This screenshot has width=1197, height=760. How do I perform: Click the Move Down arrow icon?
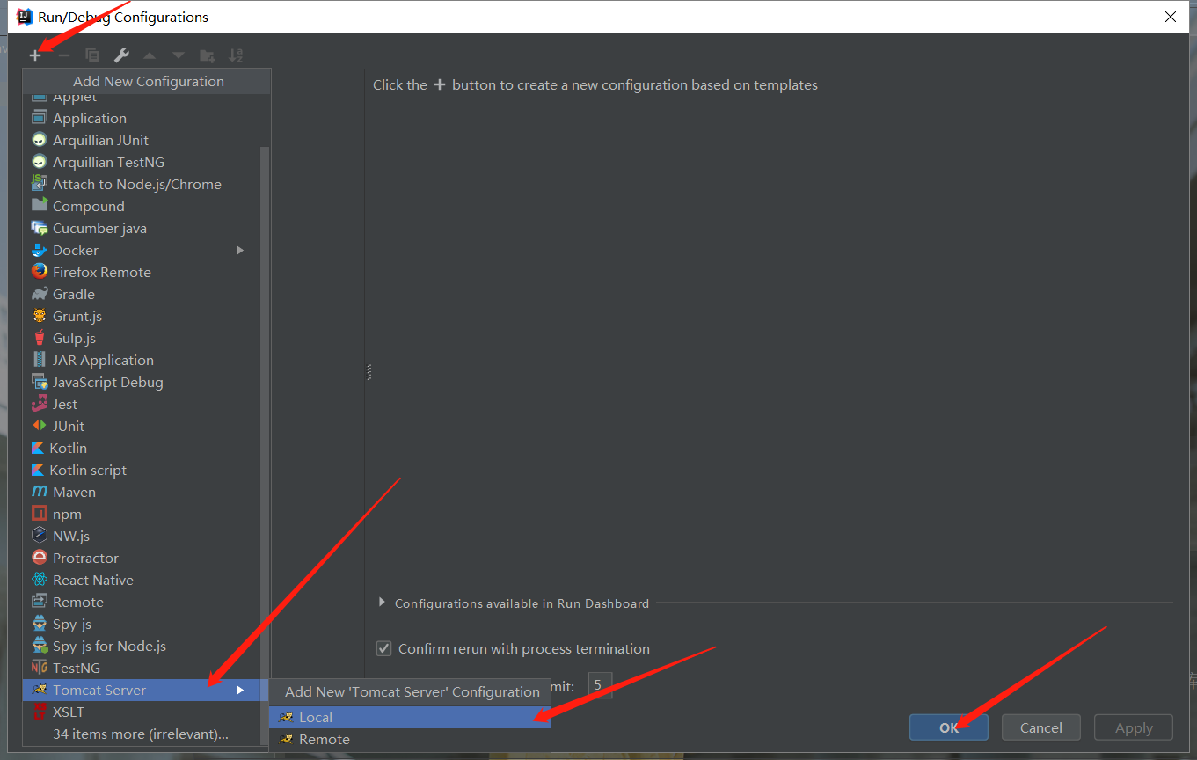pyautogui.click(x=179, y=55)
